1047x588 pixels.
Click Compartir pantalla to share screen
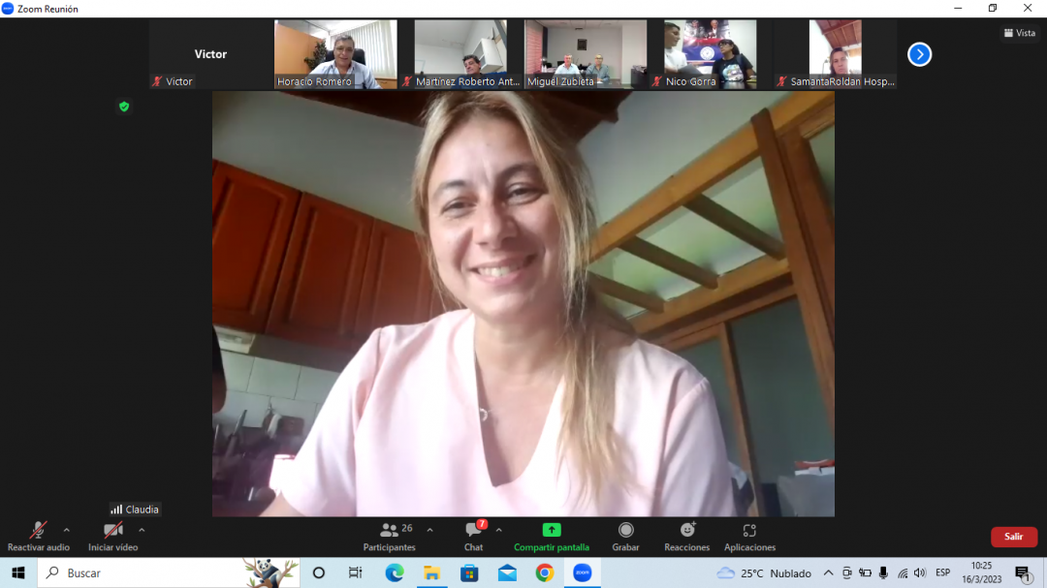(552, 537)
